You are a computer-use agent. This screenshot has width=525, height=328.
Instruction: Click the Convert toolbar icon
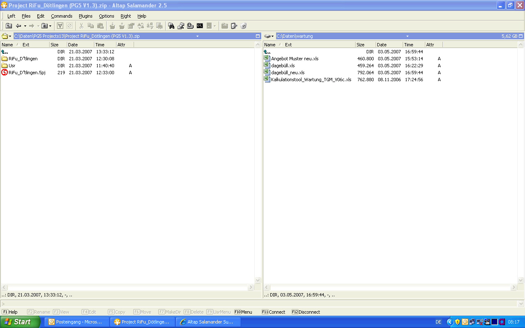(x=150, y=26)
